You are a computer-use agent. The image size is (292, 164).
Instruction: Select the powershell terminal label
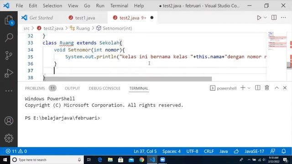pos(223,88)
